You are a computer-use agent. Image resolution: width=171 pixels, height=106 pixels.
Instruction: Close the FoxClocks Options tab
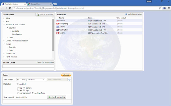[25, 4]
